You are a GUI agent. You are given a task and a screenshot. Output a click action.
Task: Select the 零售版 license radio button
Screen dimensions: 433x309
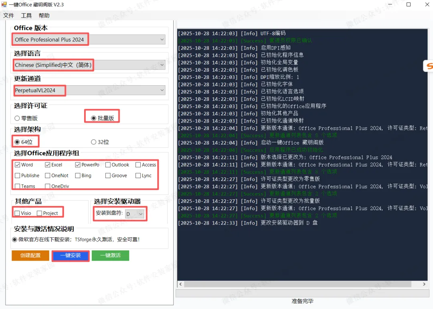tap(26, 118)
